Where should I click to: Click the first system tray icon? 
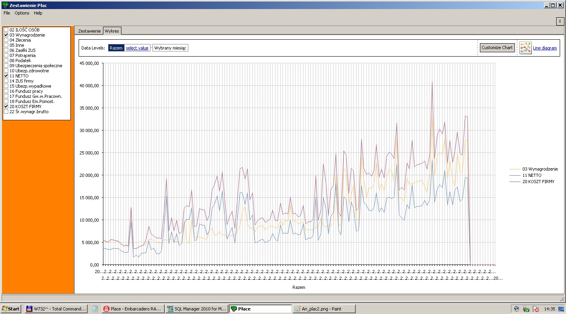pos(517,309)
